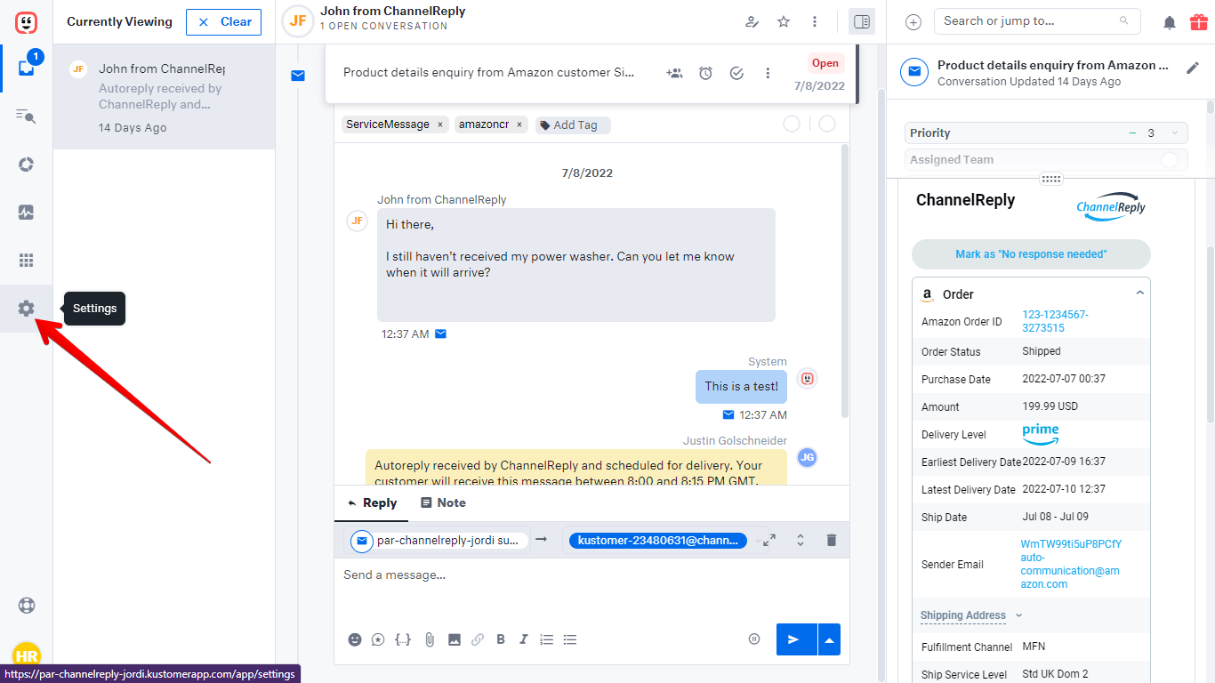Toggle numbered list in composer
The width and height of the screenshot is (1215, 683).
[x=546, y=639]
